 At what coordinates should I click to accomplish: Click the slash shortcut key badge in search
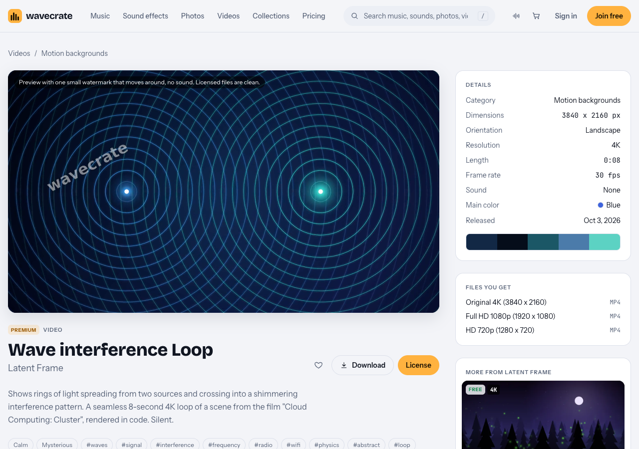483,16
